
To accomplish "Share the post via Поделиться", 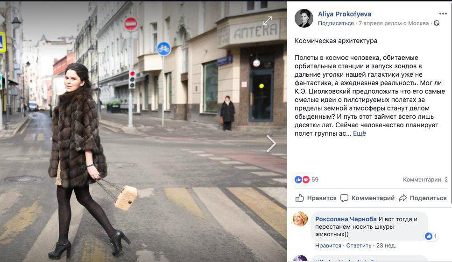I will pos(423,198).
